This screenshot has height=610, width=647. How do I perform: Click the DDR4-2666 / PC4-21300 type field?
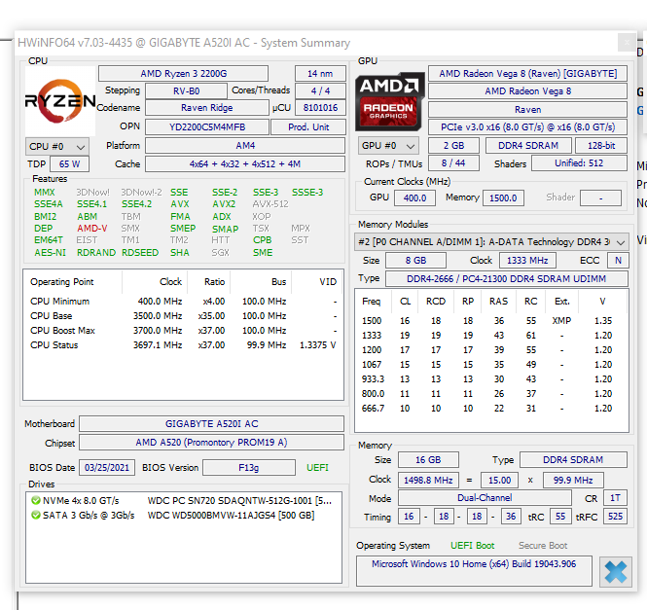(x=507, y=279)
